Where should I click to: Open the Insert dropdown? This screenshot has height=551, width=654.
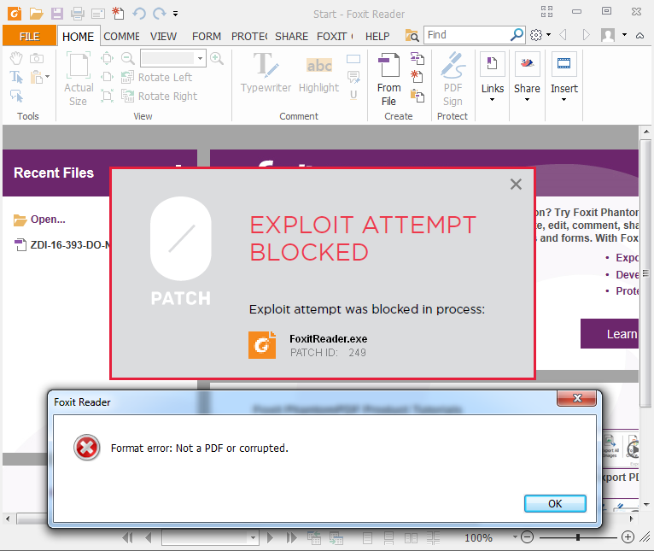point(563,77)
